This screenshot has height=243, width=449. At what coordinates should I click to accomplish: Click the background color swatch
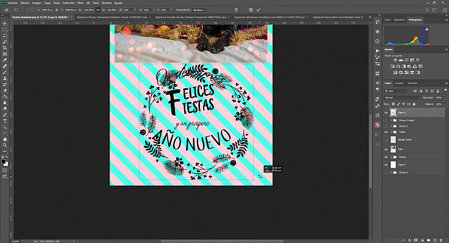6,165
